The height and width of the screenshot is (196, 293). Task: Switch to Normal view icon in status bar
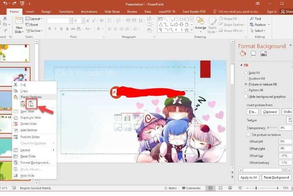(210, 188)
